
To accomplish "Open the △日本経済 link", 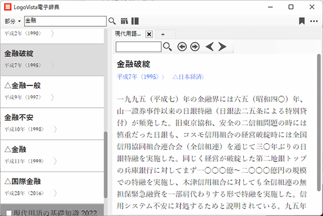I will tap(188, 77).
